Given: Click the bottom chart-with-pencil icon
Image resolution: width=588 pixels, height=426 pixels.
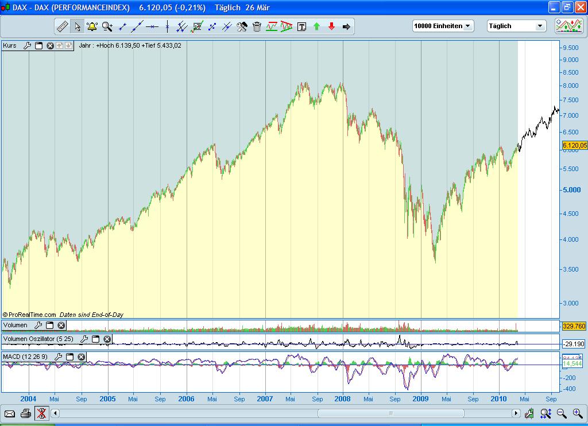Looking at the screenshot, I should [x=529, y=413].
